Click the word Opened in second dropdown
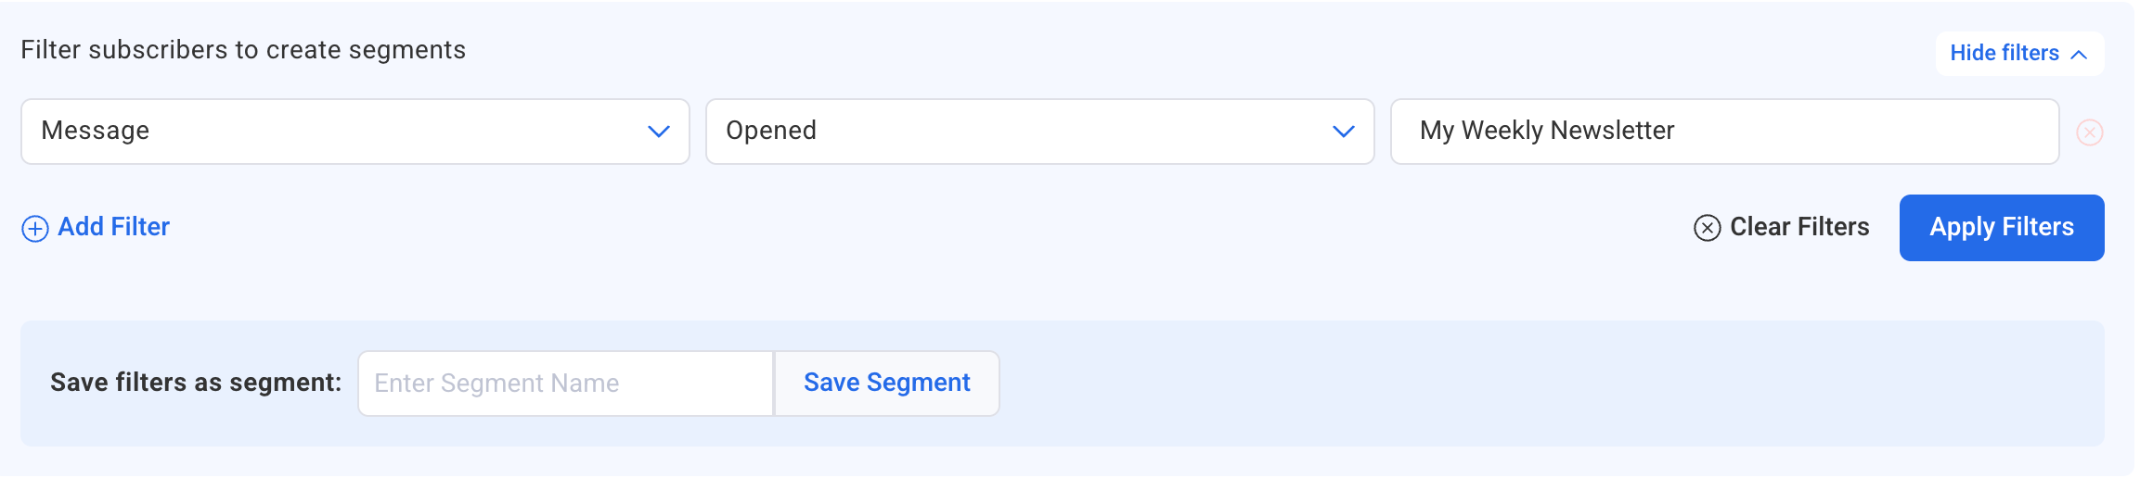 [771, 131]
